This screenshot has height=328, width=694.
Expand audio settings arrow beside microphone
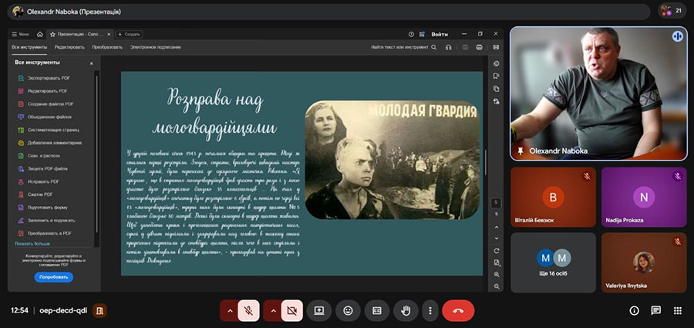229,311
